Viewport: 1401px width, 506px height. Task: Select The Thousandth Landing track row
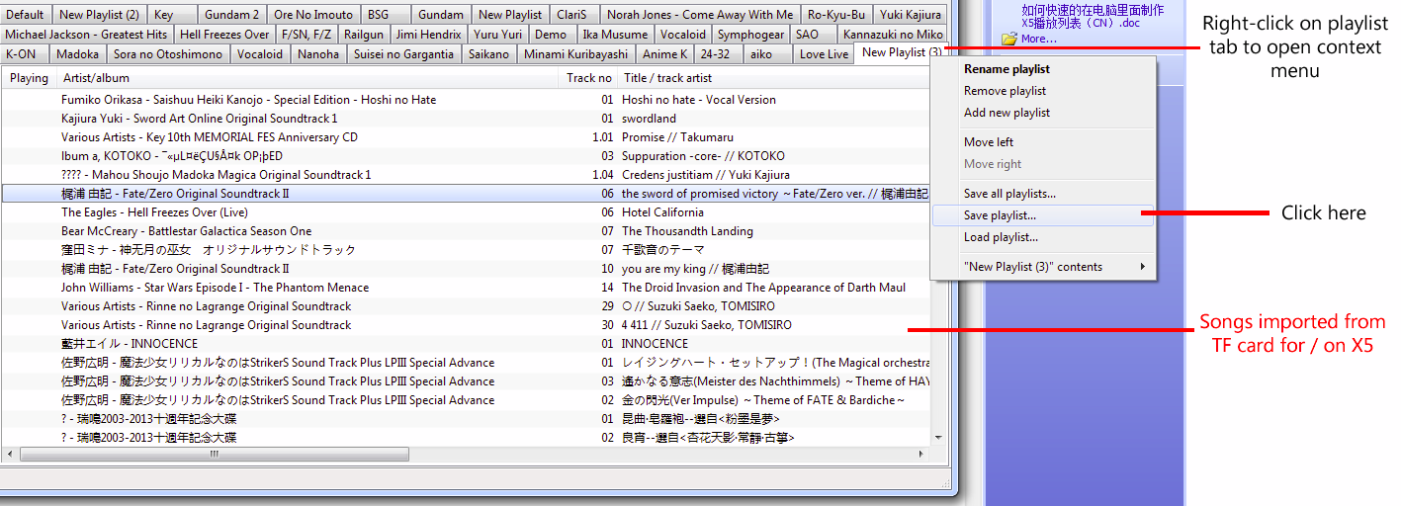point(466,231)
